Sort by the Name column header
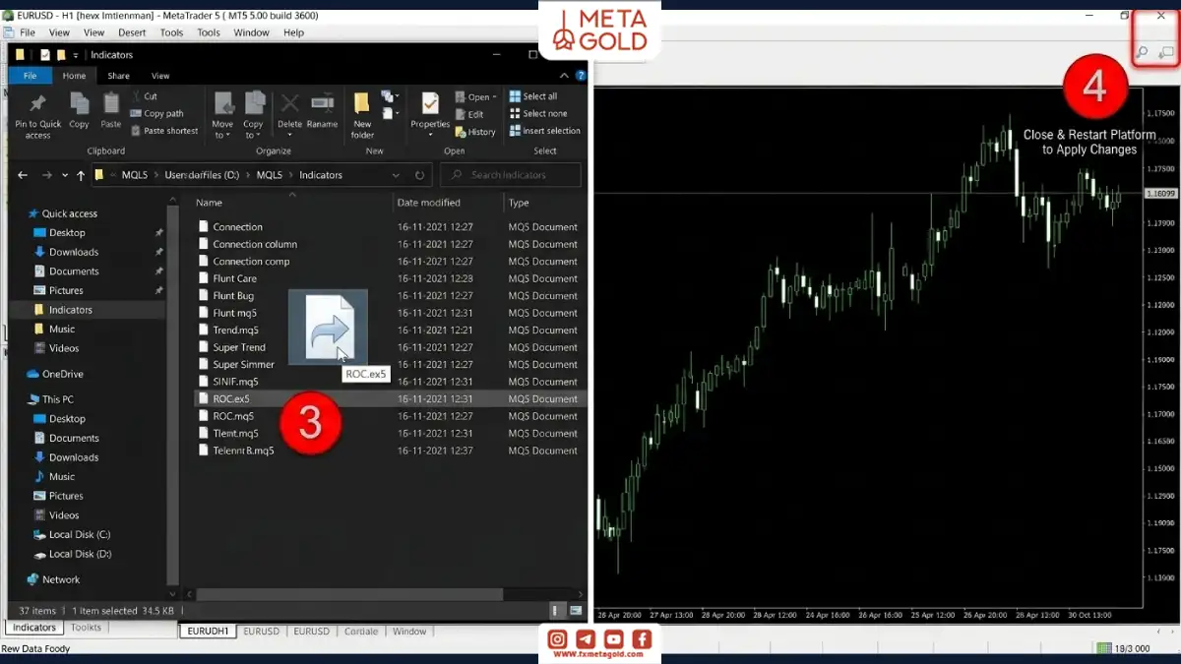This screenshot has width=1181, height=664. (209, 203)
